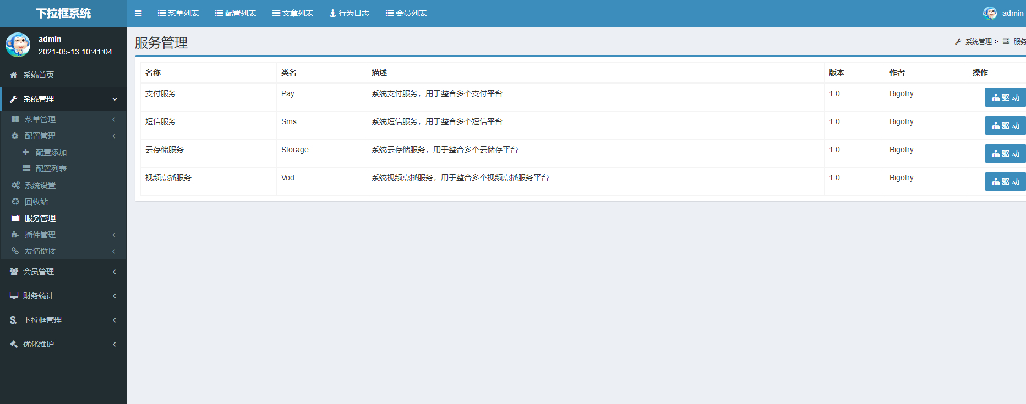Expand the 优化维护 menu arrow
Image resolution: width=1026 pixels, height=404 pixels.
click(x=114, y=344)
